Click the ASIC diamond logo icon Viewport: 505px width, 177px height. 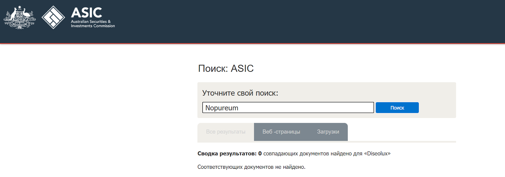pos(53,17)
